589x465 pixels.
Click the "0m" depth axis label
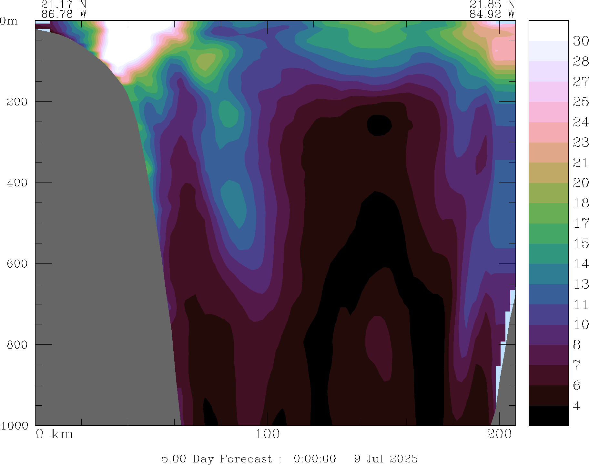coord(9,21)
